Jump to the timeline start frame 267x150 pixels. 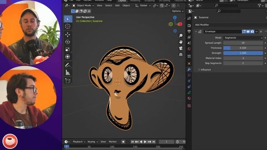(132, 142)
